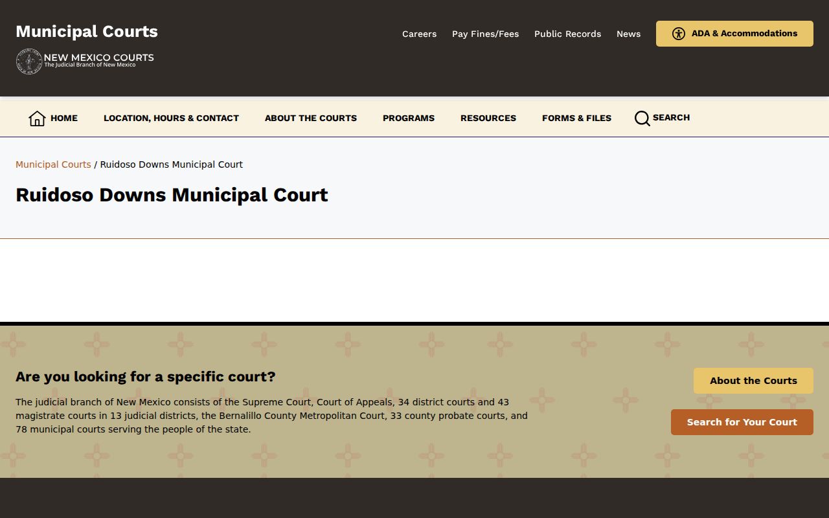Click the Municipal Courts site title
This screenshot has width=829, height=518.
point(87,32)
